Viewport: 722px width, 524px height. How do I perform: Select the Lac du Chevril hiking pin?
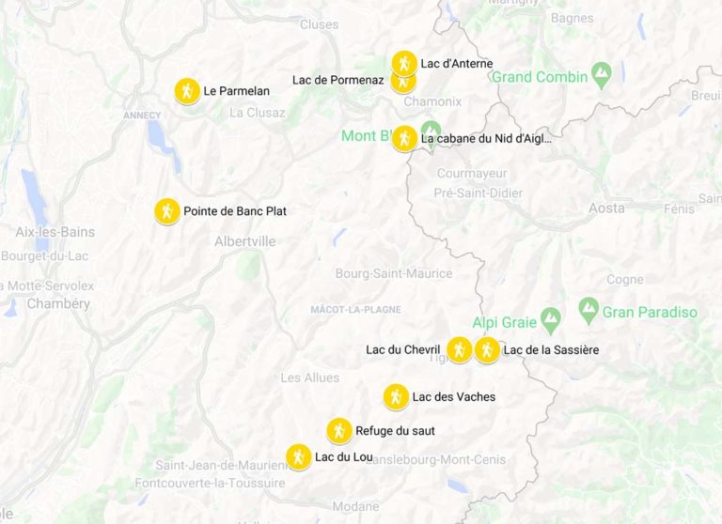459,349
